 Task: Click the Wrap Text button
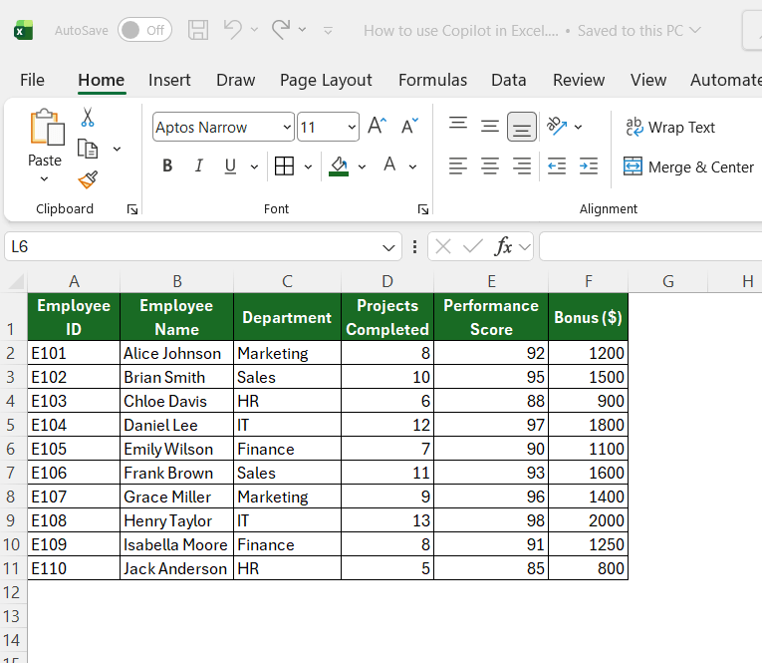[670, 127]
